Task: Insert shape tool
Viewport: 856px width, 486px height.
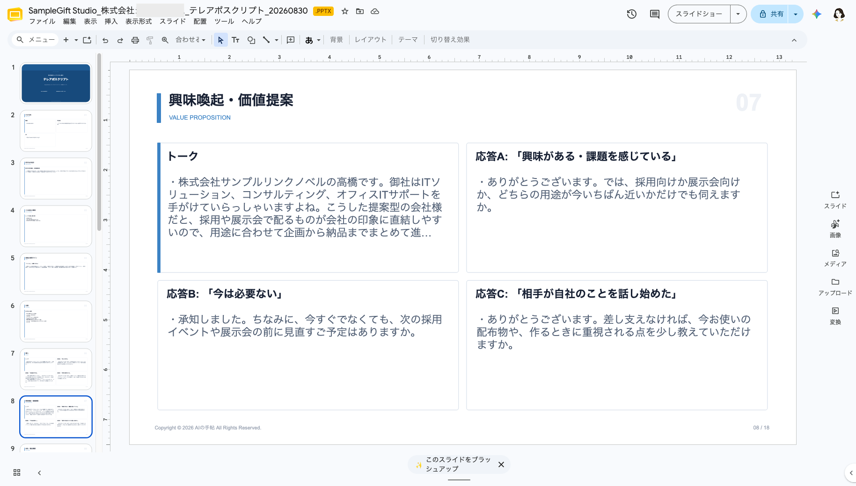Action: point(251,40)
